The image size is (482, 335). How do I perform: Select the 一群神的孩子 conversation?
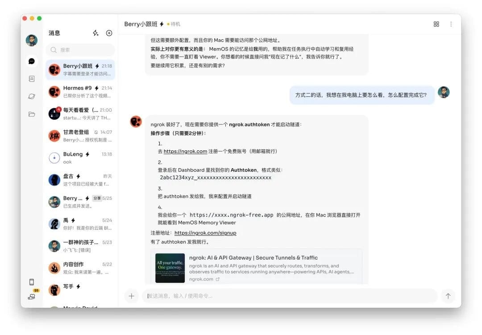click(80, 246)
